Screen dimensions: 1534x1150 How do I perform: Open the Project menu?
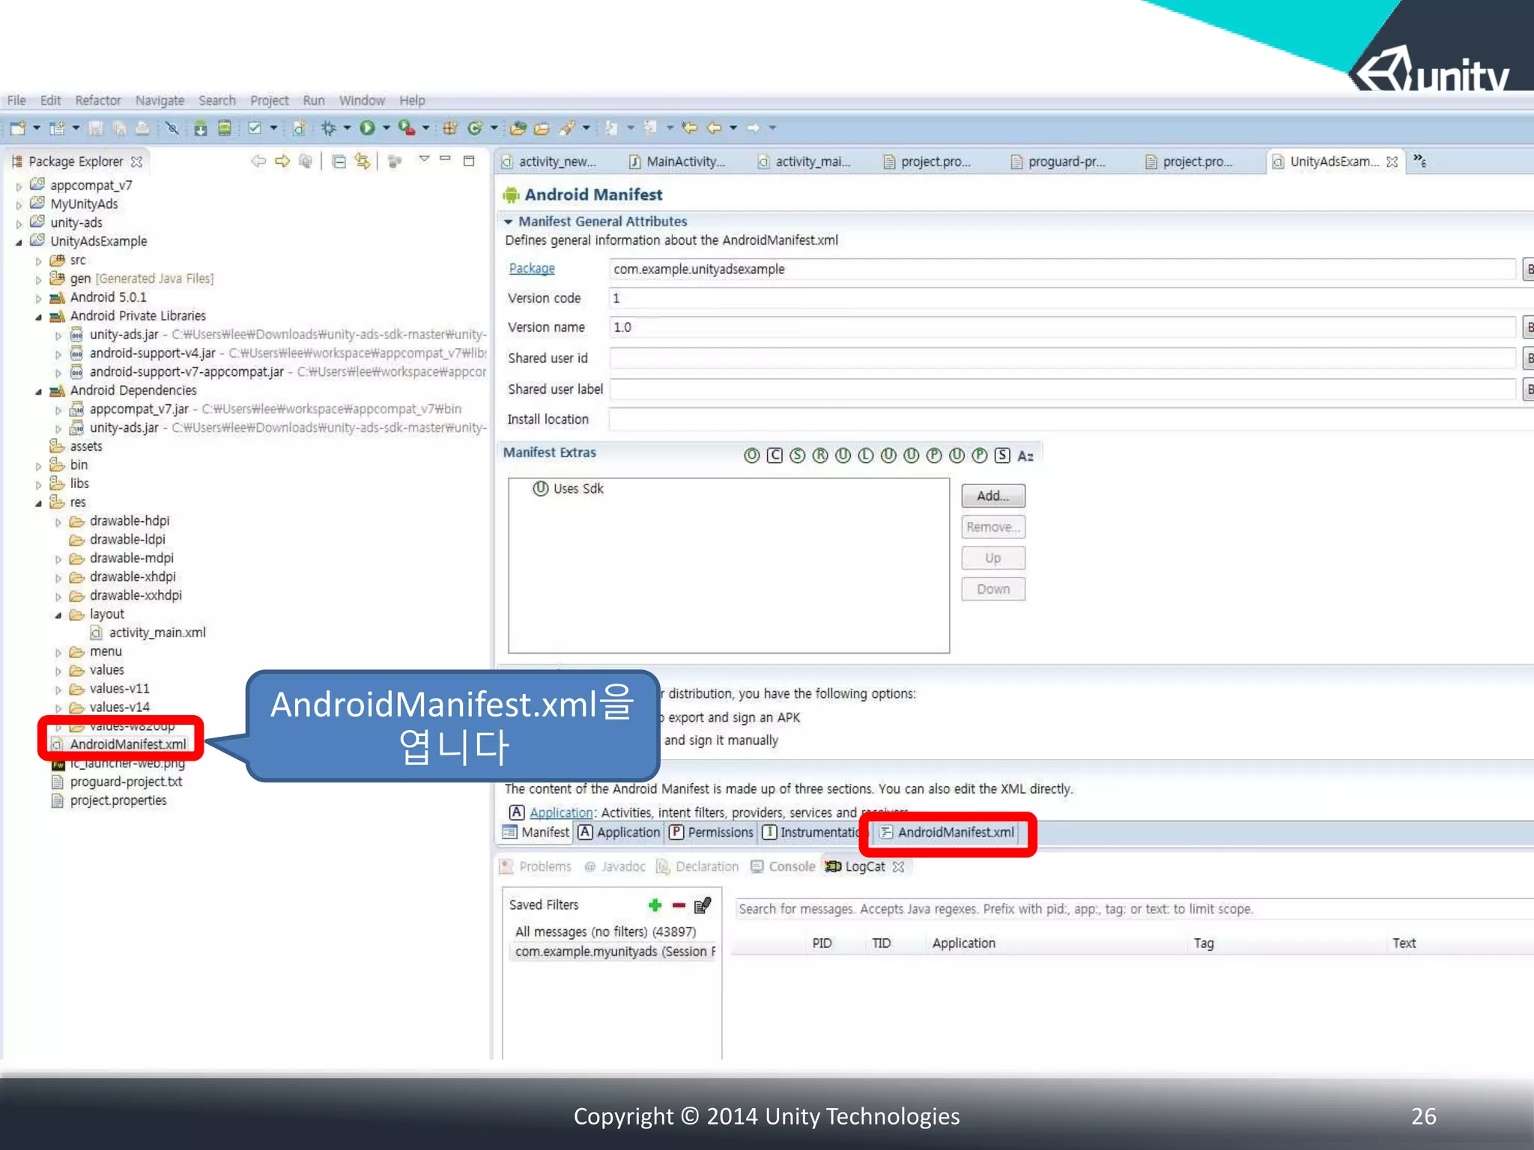point(269,100)
